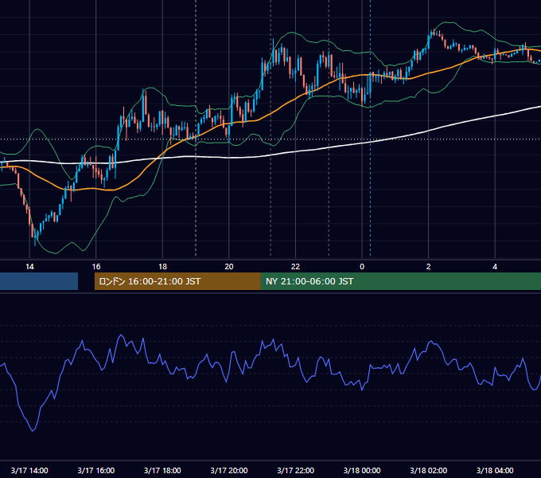Click the 3/18 02:00 date label
The height and width of the screenshot is (478, 541).
pos(429,470)
